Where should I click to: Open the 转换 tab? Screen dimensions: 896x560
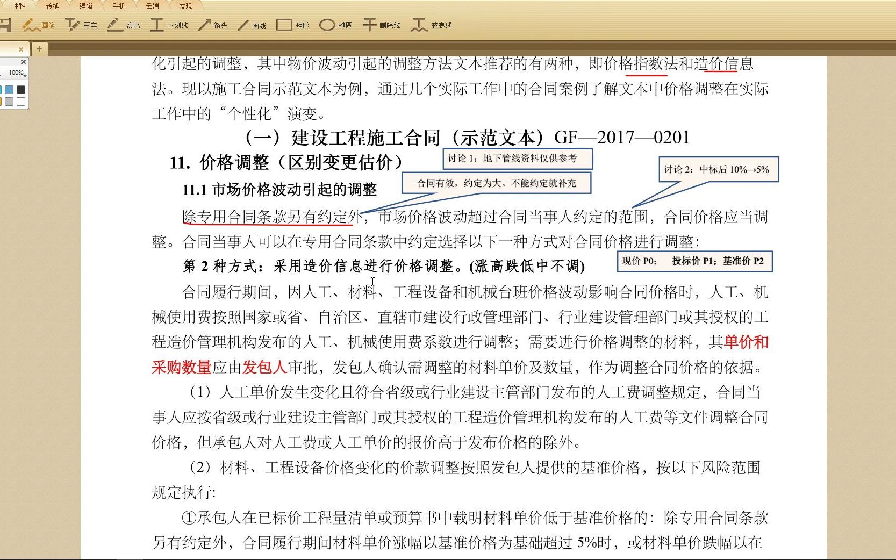(52, 6)
